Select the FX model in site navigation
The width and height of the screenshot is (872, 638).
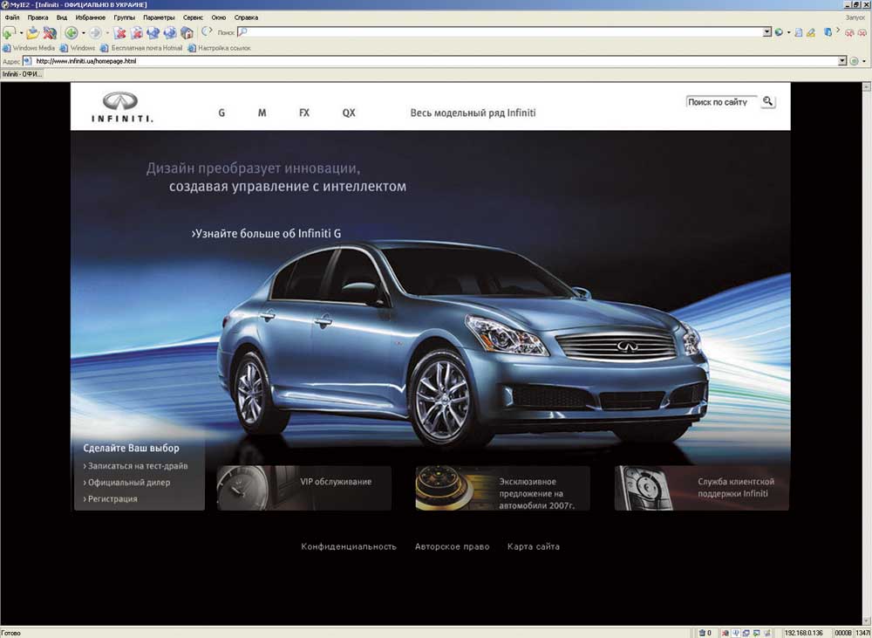tap(304, 113)
